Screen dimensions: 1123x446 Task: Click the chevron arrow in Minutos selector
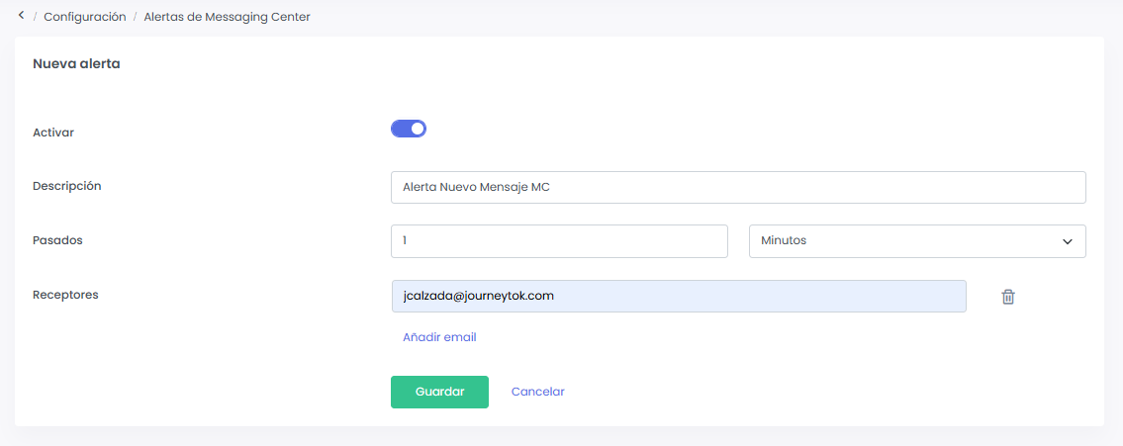point(1068,241)
